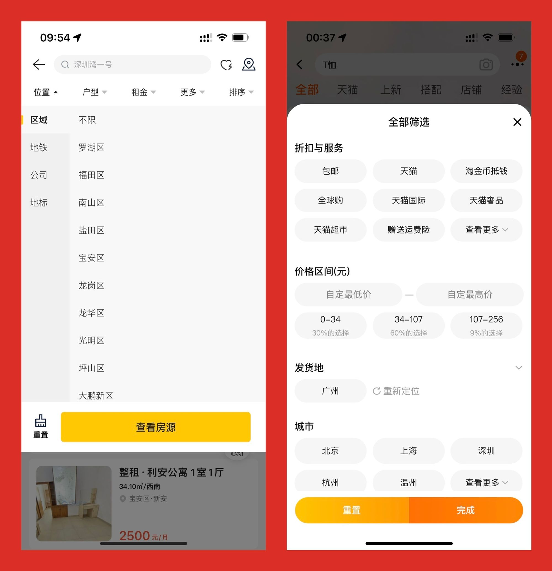
Task: Tap the back arrow on Taobao
Action: 301,64
